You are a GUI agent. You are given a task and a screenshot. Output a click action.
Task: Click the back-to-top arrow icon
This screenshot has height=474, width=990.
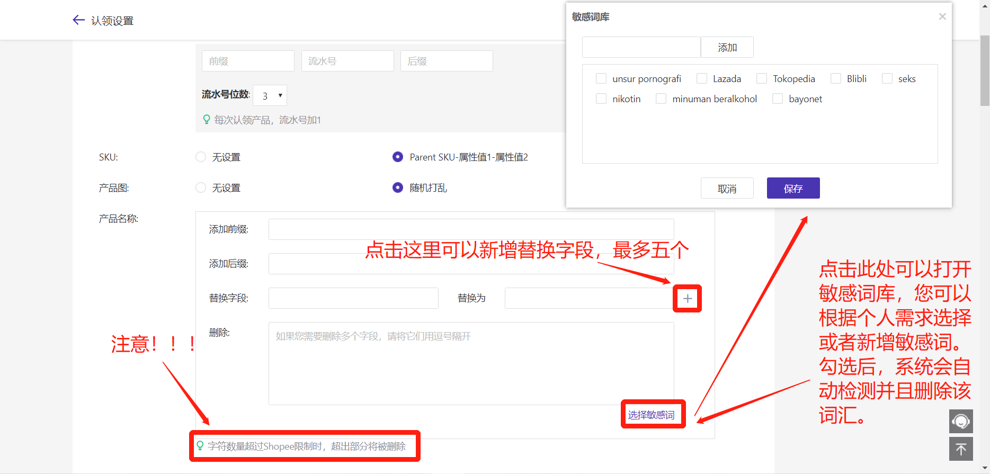960,449
